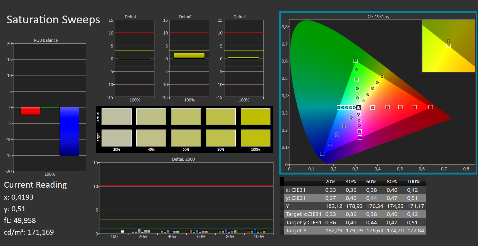
Task: Select the white point marker on CIE diagram
Action: tap(358, 107)
